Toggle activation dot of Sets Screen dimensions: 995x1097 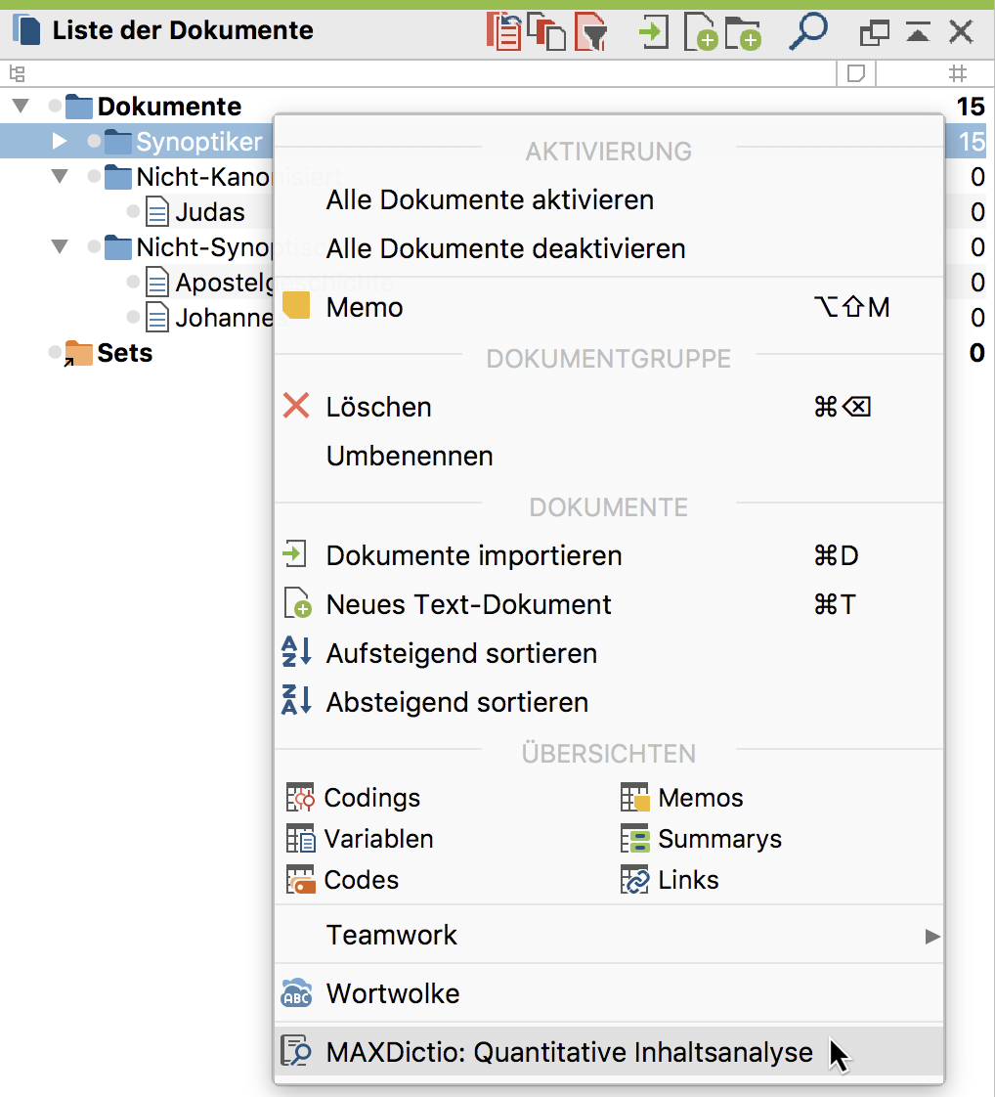pyautogui.click(x=55, y=352)
